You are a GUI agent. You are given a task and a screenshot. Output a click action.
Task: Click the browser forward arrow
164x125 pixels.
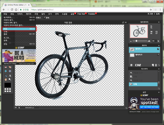click(x=8, y=10)
